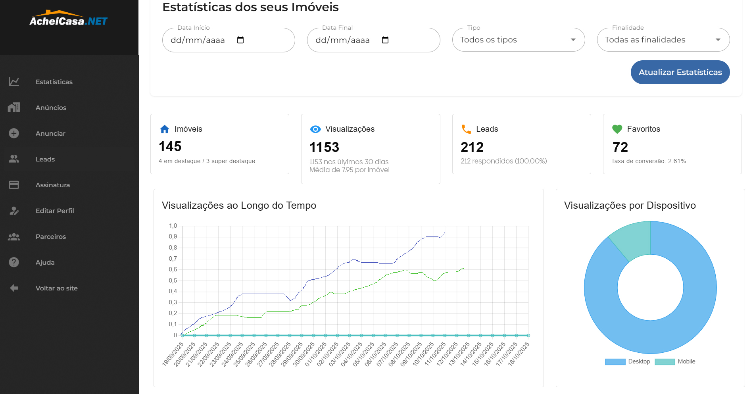Toggle Mobile legend in device chart

click(x=675, y=361)
